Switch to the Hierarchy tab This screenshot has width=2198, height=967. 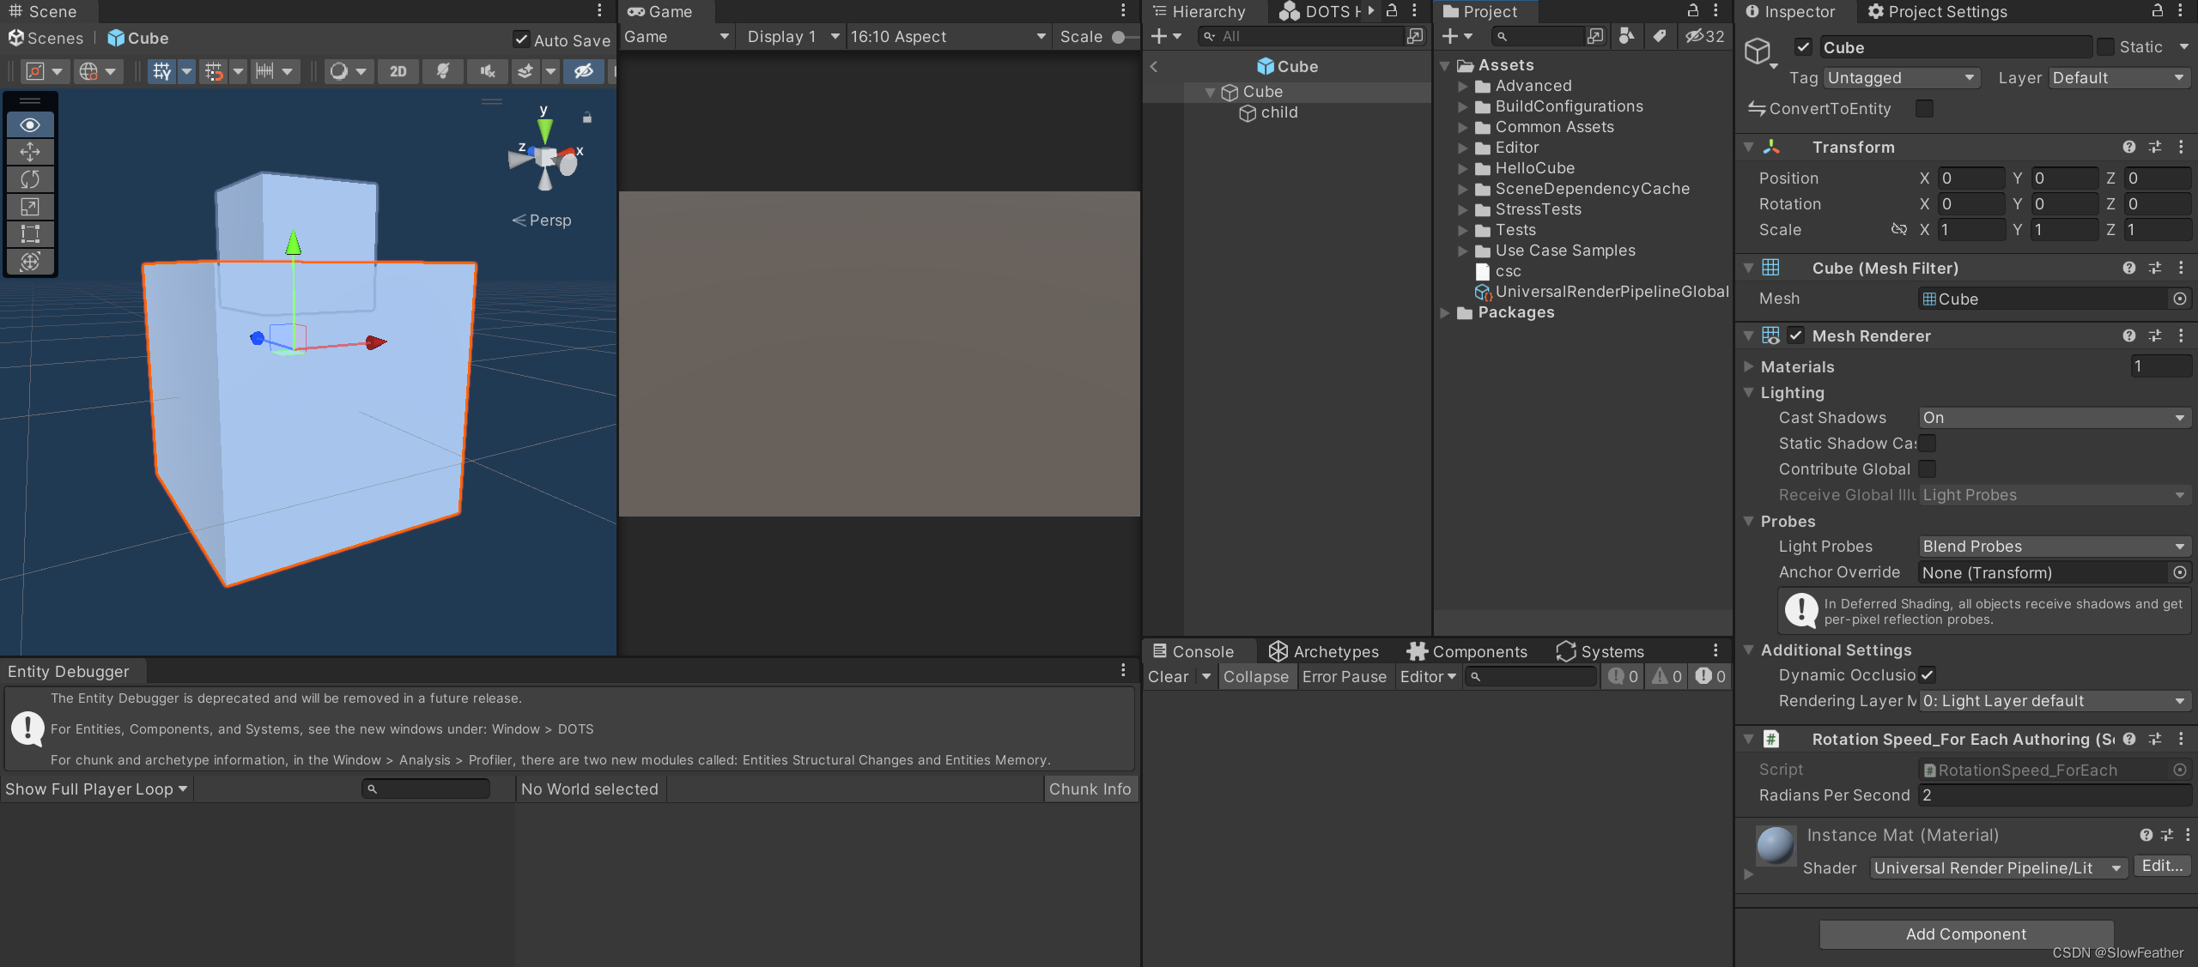pos(1199,11)
